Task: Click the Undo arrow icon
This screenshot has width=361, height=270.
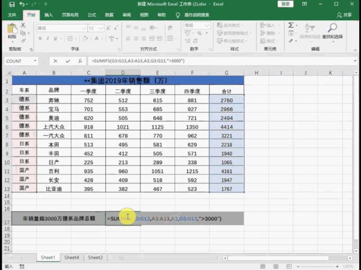Action: (22, 4)
